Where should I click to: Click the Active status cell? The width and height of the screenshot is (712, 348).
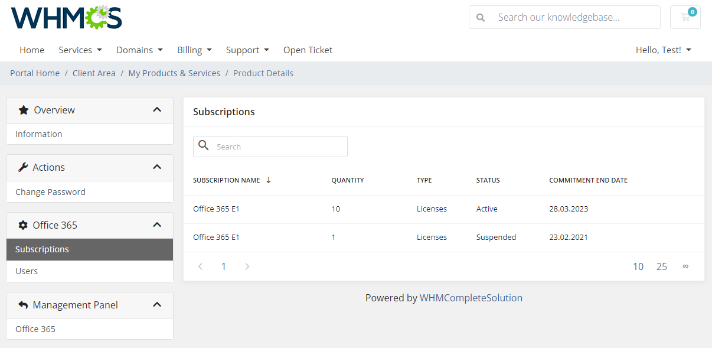click(487, 209)
